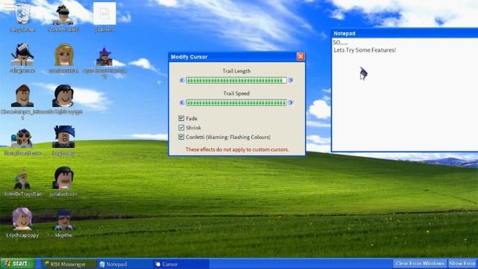Select the black-haired smiling avatar in third row

63,96
